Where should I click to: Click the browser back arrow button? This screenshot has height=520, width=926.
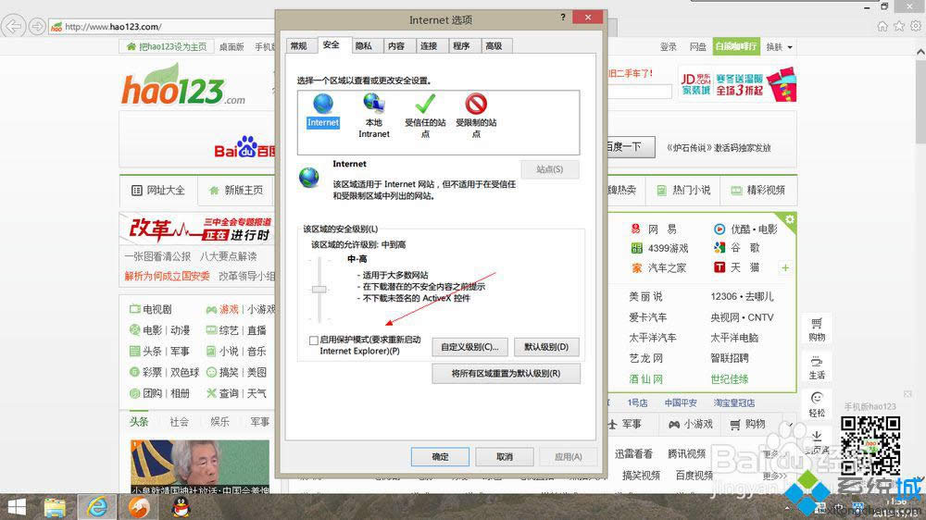[13, 26]
